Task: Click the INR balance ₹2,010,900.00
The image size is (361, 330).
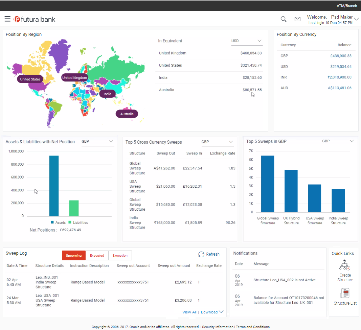Action: pyautogui.click(x=339, y=77)
